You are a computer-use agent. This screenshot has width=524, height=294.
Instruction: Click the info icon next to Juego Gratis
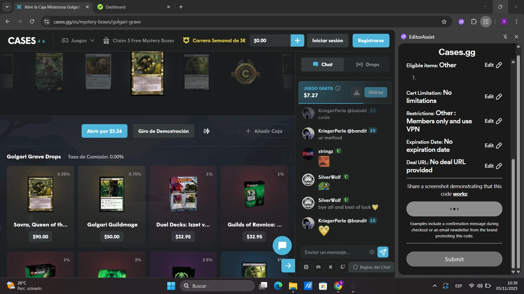coord(338,88)
